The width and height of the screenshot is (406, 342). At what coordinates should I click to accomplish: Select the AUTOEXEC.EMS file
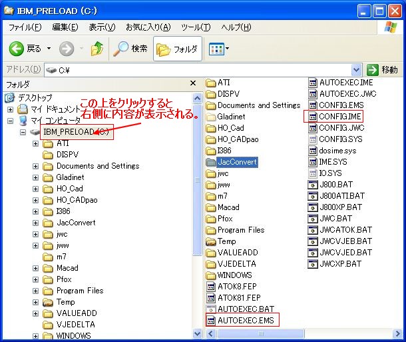tap(246, 321)
